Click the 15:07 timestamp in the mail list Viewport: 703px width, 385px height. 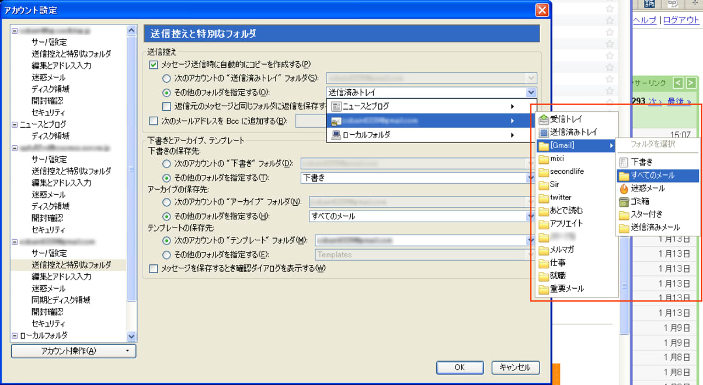[x=680, y=134]
